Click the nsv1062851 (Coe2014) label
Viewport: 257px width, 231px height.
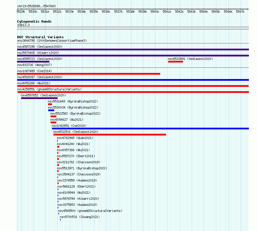pos(69,126)
